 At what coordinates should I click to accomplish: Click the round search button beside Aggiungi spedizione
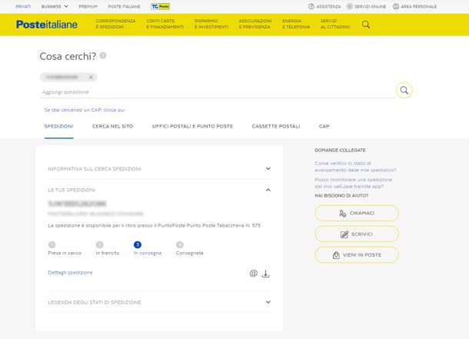(x=404, y=90)
